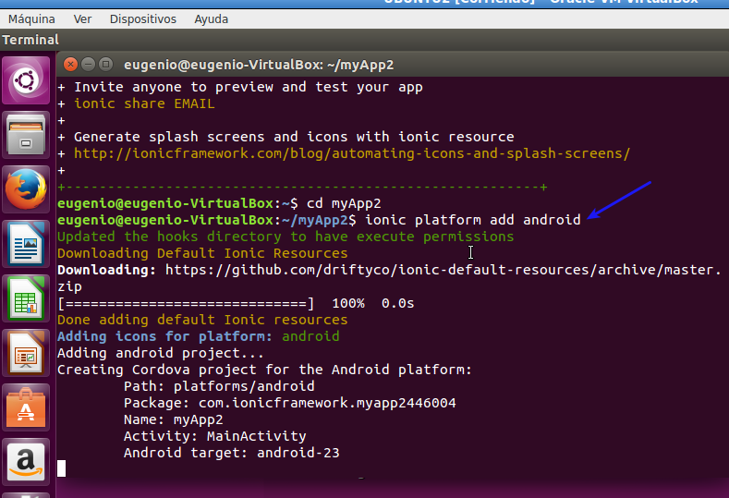Click the terminal title 'eugenio@eugenio-VirtualBox: ~/myApp2'

click(x=259, y=65)
